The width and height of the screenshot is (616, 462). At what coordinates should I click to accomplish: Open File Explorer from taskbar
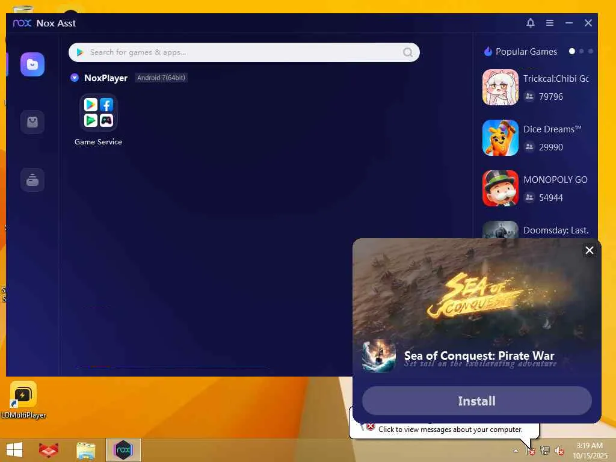[x=85, y=450]
